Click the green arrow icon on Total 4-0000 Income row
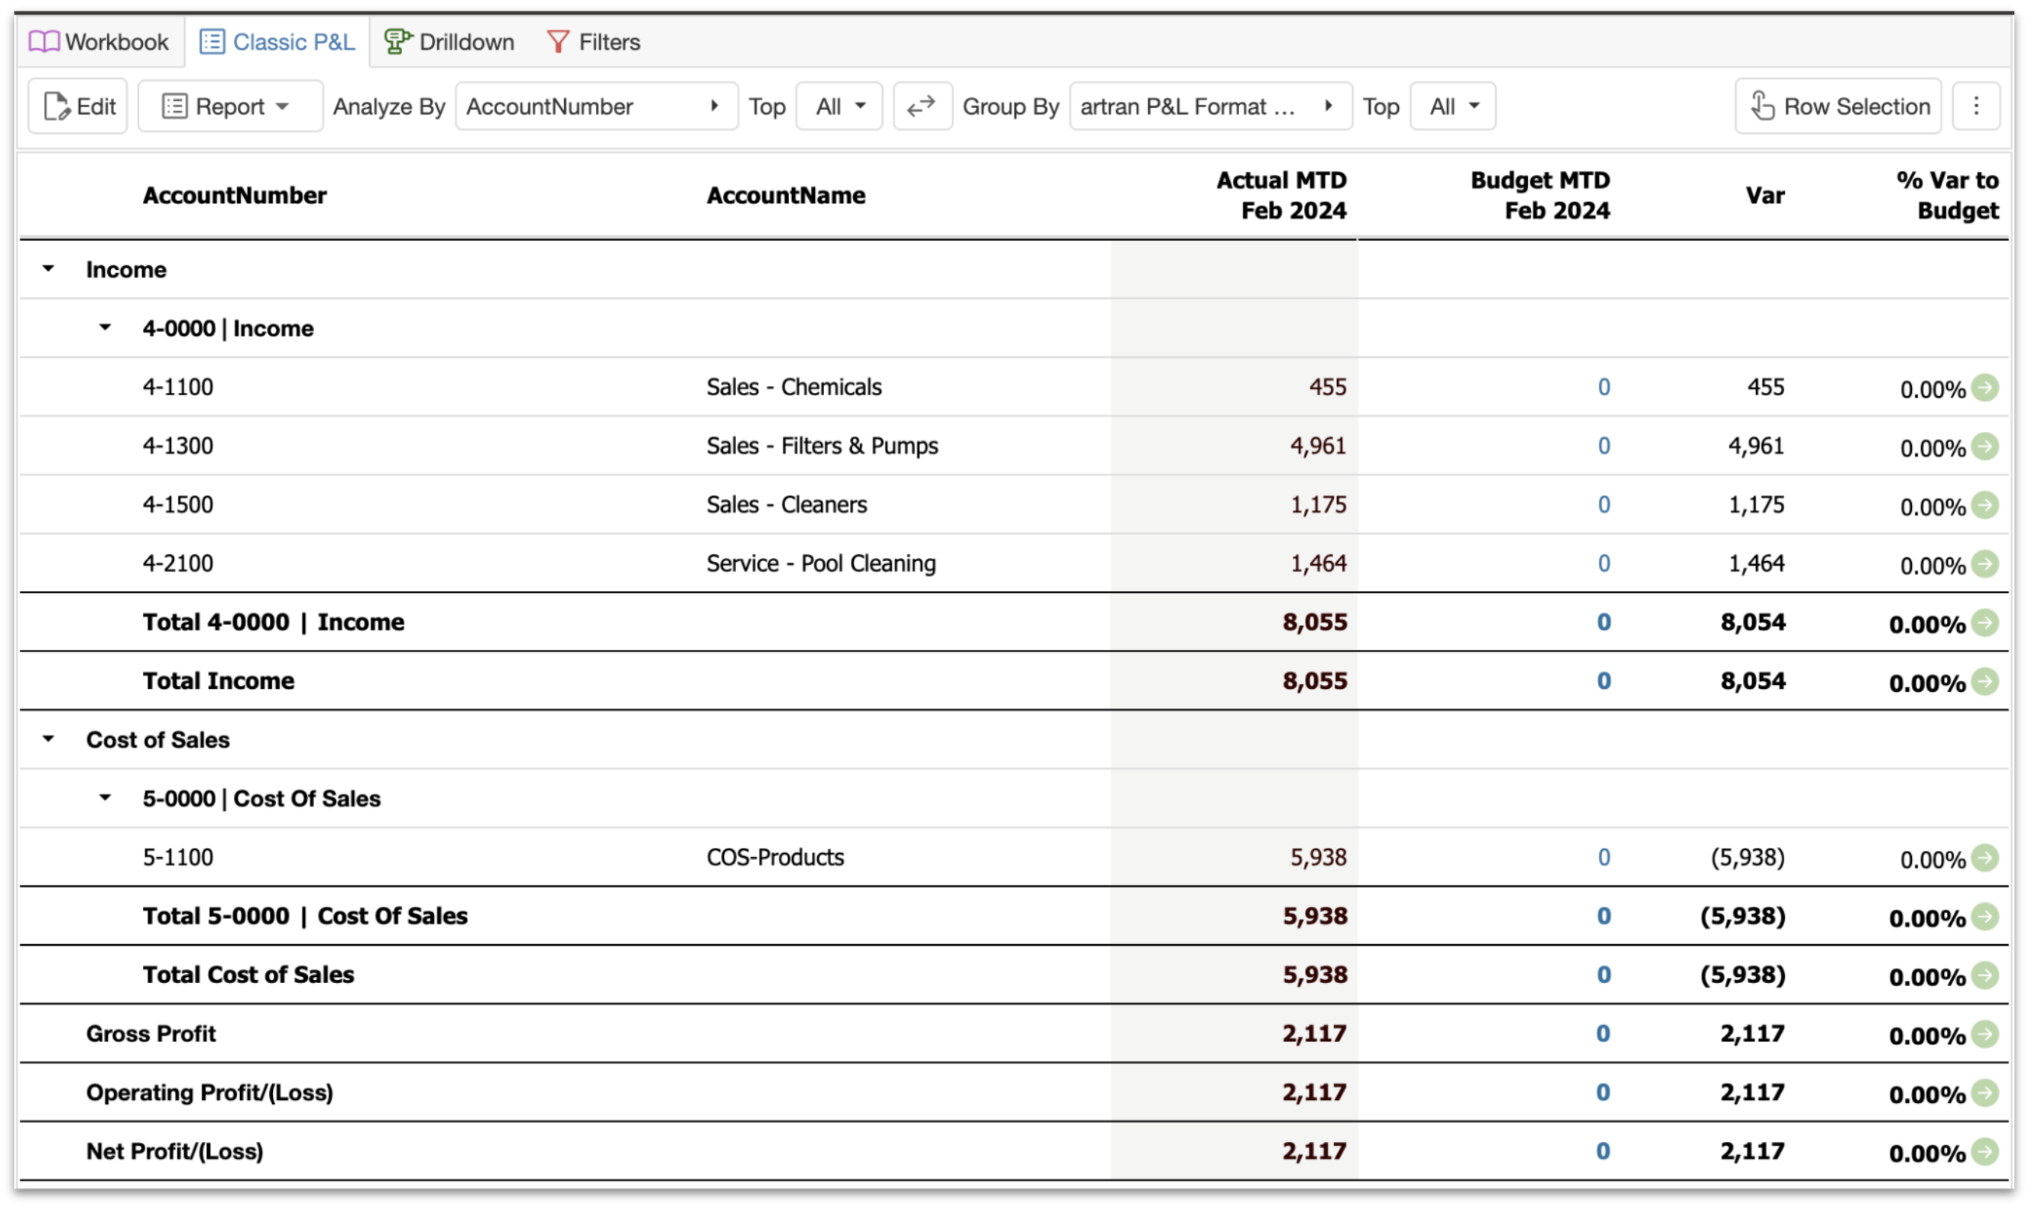2041x1214 pixels. [x=1985, y=622]
